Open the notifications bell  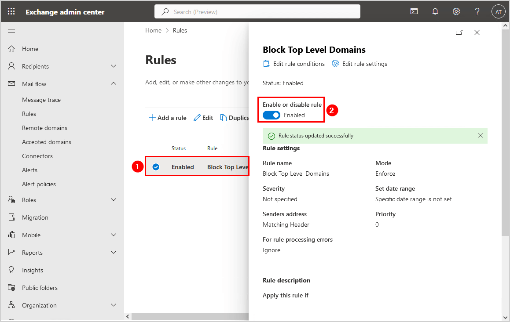tap(435, 12)
